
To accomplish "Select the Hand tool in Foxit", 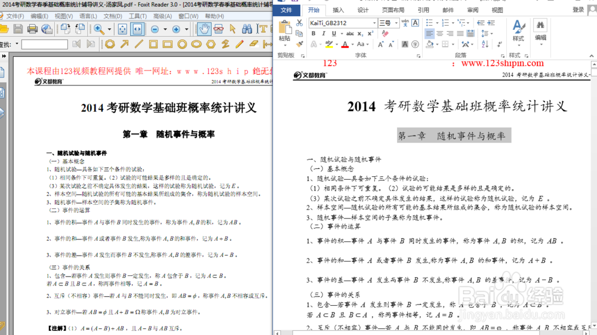I will coord(204,29).
